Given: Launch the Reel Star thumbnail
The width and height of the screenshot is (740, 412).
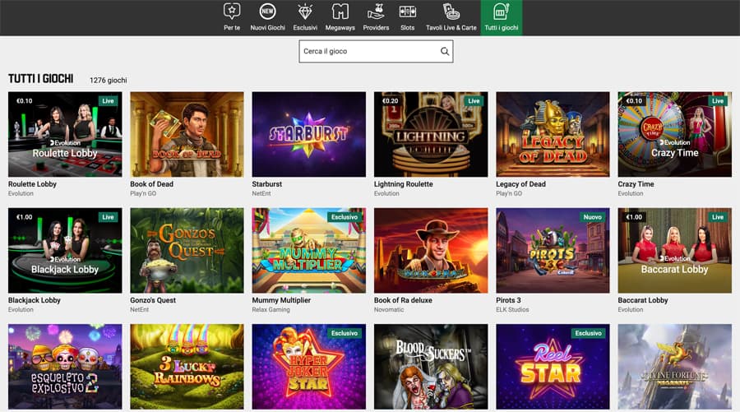Looking at the screenshot, I should coord(553,367).
